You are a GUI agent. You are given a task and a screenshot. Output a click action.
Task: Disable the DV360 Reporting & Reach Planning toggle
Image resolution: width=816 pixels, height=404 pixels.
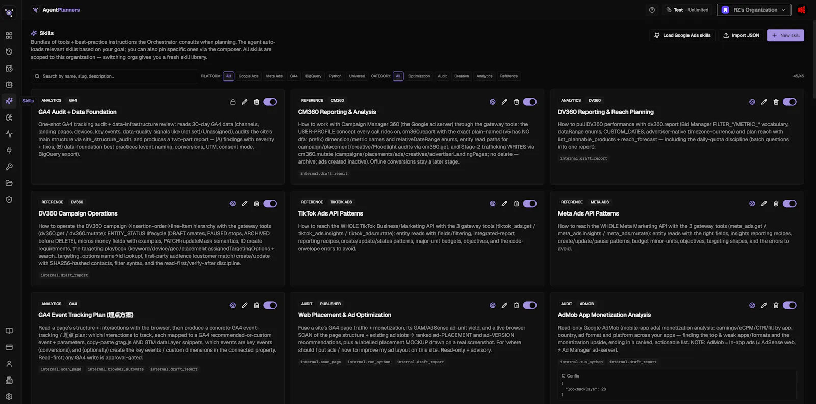(789, 102)
